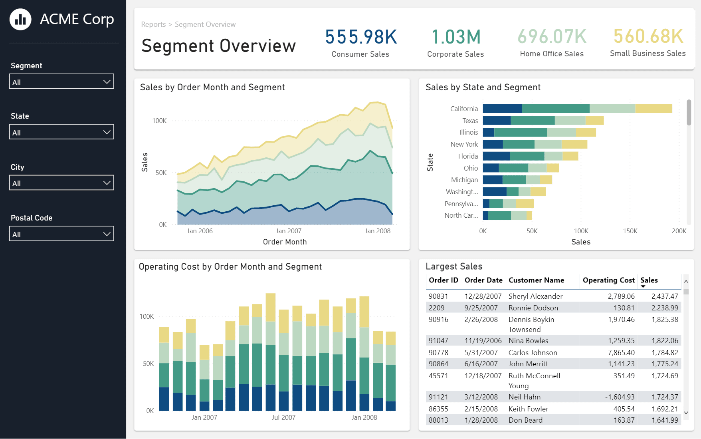
Task: Click the Corporate Sales 1.03M card
Action: (x=455, y=43)
